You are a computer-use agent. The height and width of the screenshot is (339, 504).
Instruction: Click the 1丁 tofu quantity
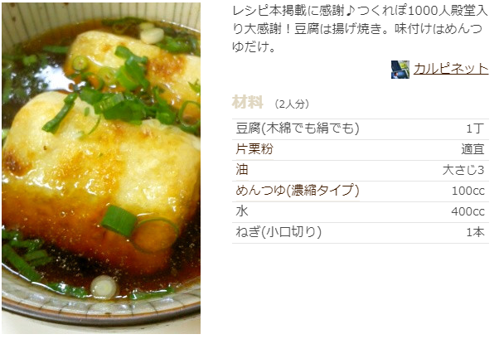[x=475, y=128]
